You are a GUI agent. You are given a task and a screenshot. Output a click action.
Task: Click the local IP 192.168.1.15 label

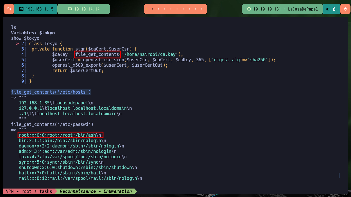point(40,9)
